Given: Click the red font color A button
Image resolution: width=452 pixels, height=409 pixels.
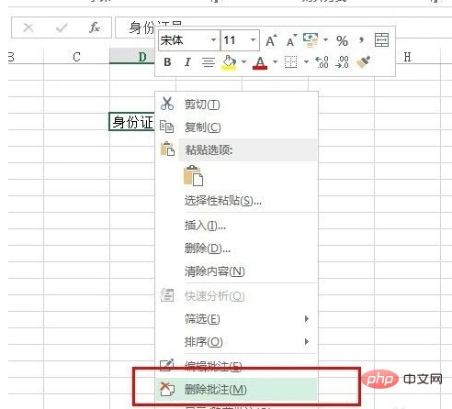Looking at the screenshot, I should click(x=260, y=62).
